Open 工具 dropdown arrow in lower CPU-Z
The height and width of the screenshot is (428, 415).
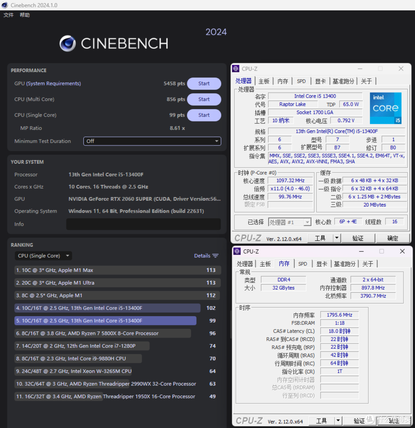point(338,421)
